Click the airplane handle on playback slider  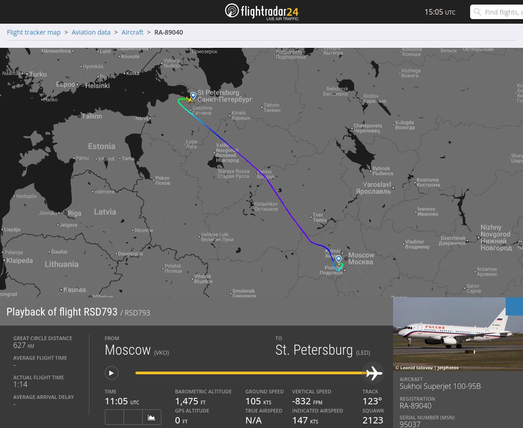coord(374,373)
